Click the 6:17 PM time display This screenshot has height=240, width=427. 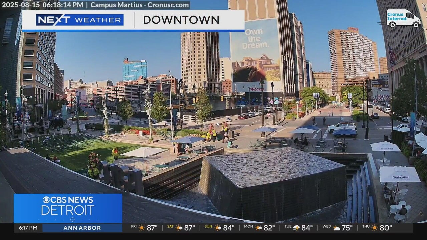coord(28,228)
